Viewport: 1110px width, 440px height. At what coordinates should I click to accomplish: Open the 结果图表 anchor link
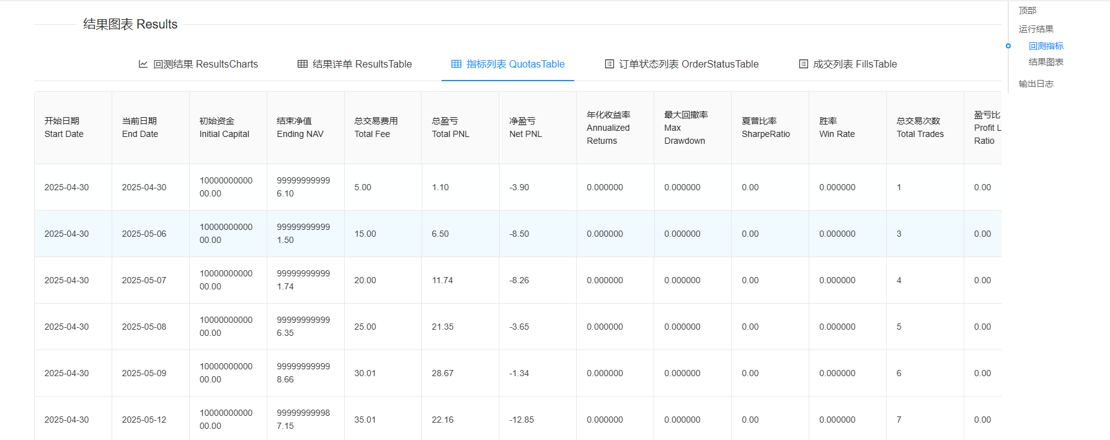coord(1046,62)
